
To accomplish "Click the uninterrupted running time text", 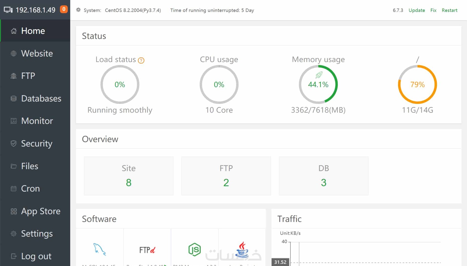I will (212, 10).
